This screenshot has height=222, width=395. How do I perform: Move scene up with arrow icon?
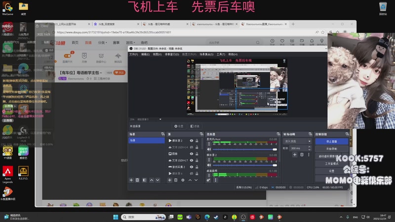[152, 180]
